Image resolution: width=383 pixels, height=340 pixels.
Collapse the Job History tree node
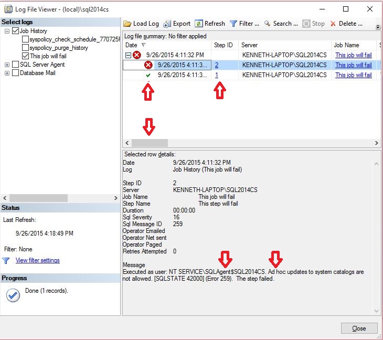coord(7,31)
